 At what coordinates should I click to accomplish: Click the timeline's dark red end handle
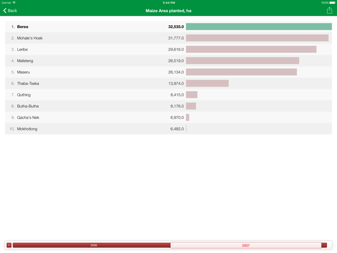tap(324, 245)
